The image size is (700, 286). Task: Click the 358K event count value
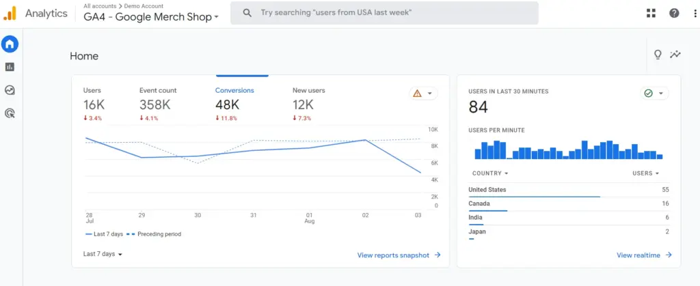tap(155, 104)
